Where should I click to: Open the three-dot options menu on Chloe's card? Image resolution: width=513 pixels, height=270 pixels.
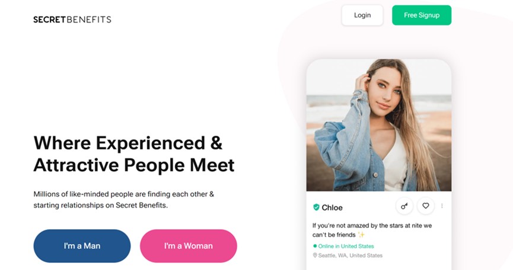pyautogui.click(x=442, y=205)
